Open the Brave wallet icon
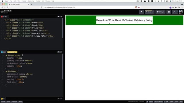The width and height of the screenshot is (184, 103). [179, 7]
